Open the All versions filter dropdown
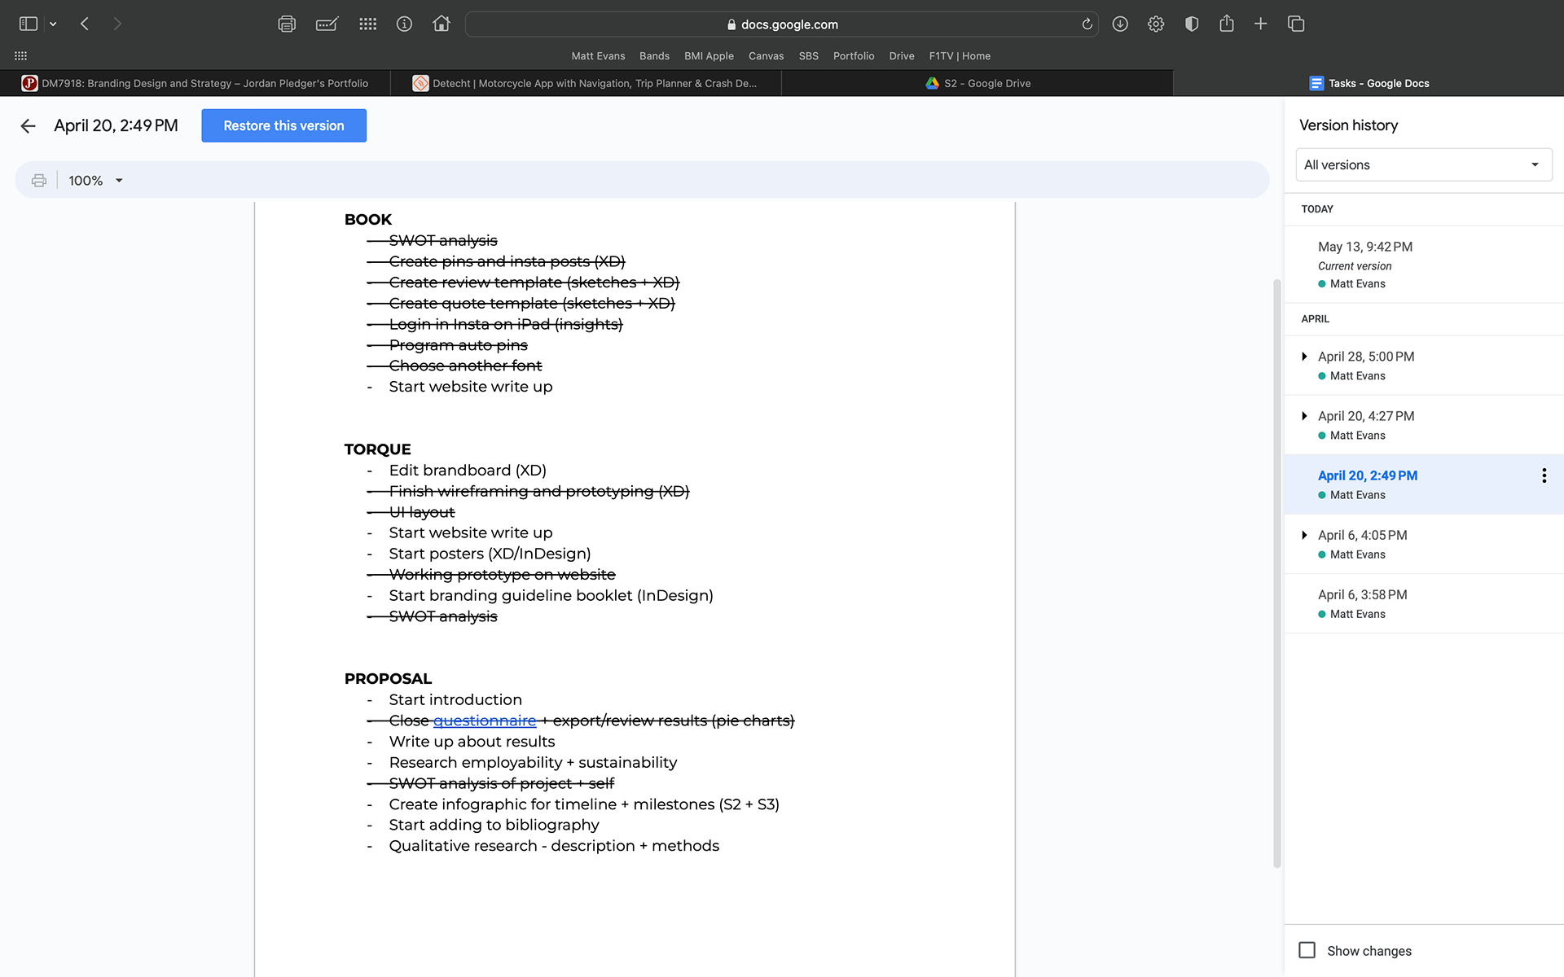Screen dimensions: 1564x977 pos(1423,164)
